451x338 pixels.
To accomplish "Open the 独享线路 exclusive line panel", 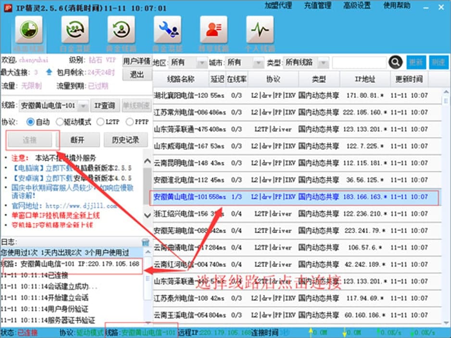I will click(213, 31).
